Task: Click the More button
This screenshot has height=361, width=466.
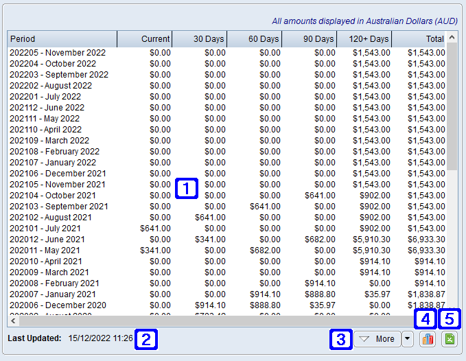Action: (377, 339)
